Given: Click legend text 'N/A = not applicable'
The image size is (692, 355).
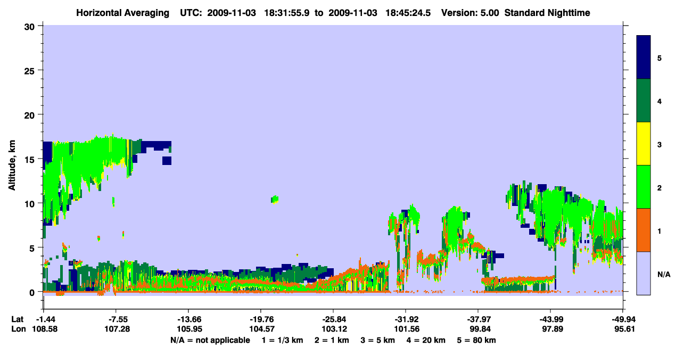Looking at the screenshot, I should (x=210, y=340).
